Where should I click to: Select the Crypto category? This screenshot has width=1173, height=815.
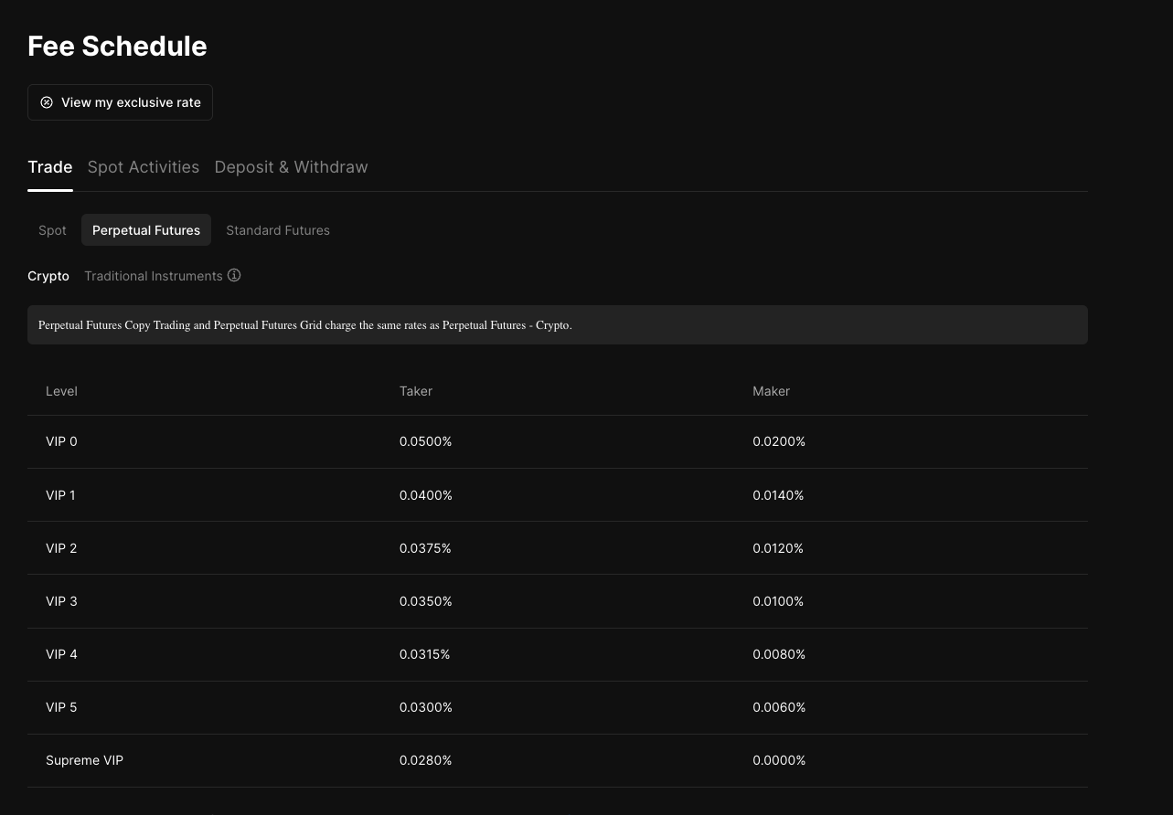[48, 276]
